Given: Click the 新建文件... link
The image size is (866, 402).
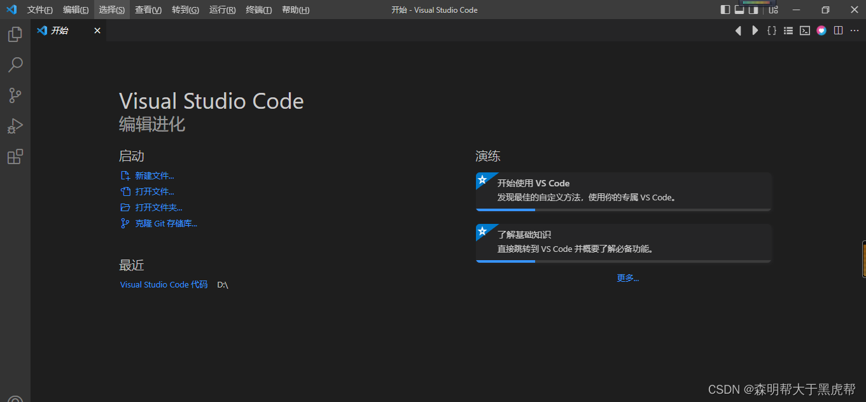Looking at the screenshot, I should coord(155,176).
